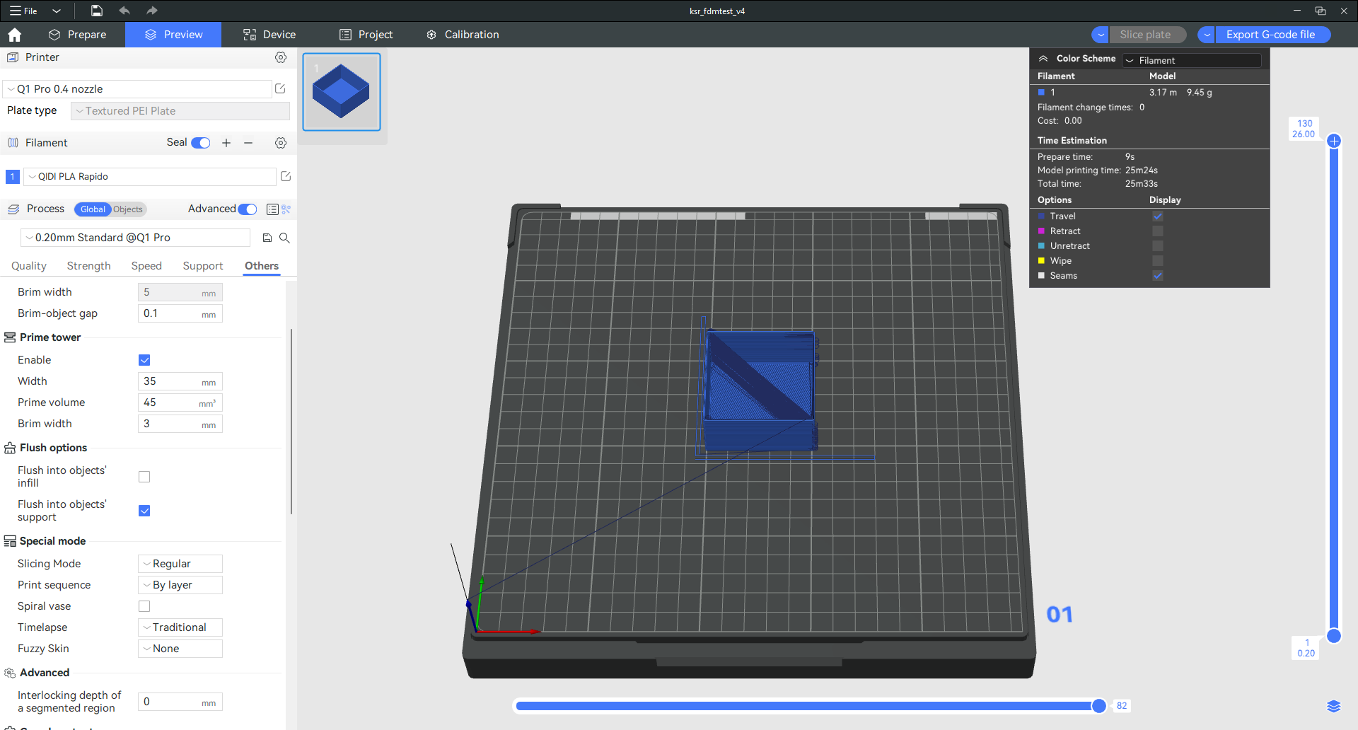The height and width of the screenshot is (730, 1358).
Task: Edit the Q1 Pro printer preset icon
Action: click(280, 89)
